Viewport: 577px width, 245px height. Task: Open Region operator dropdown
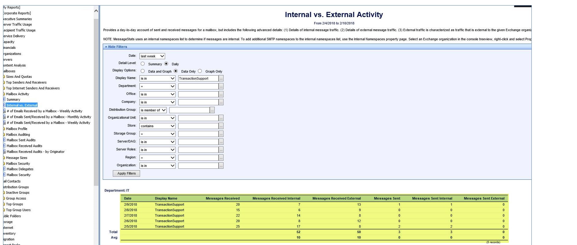tap(157, 158)
